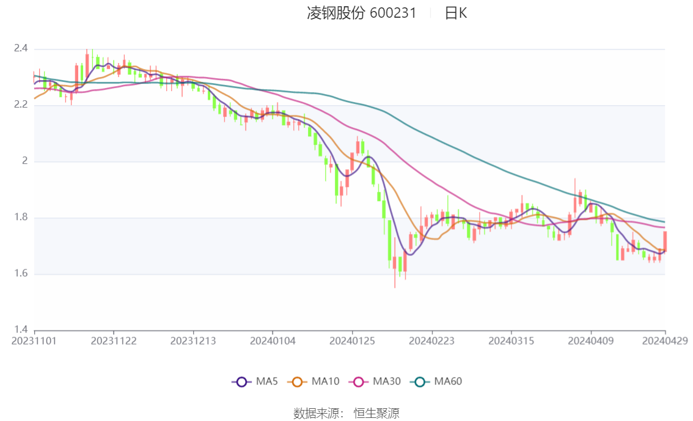
Task: Click the 20240429 x-axis date label
Action: pyautogui.click(x=665, y=341)
